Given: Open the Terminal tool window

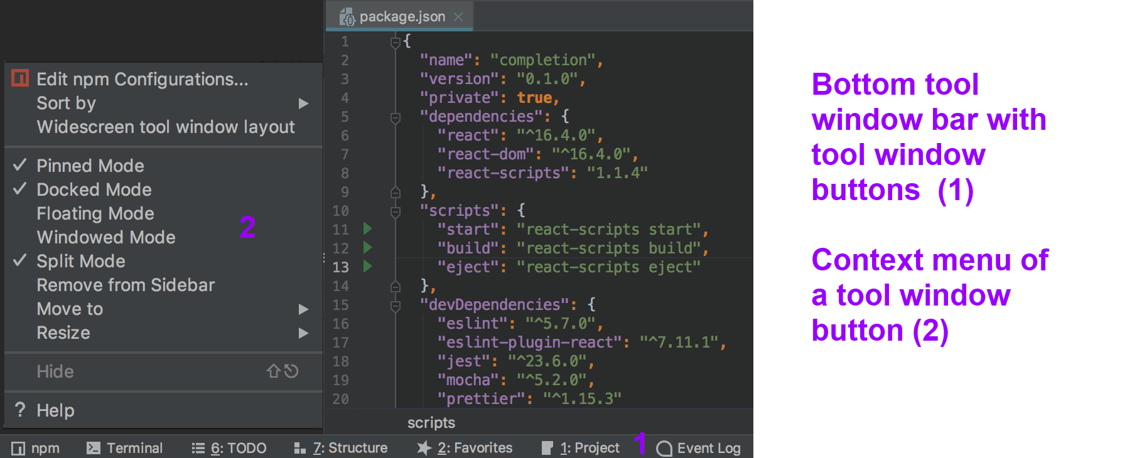Looking at the screenshot, I should point(124,448).
